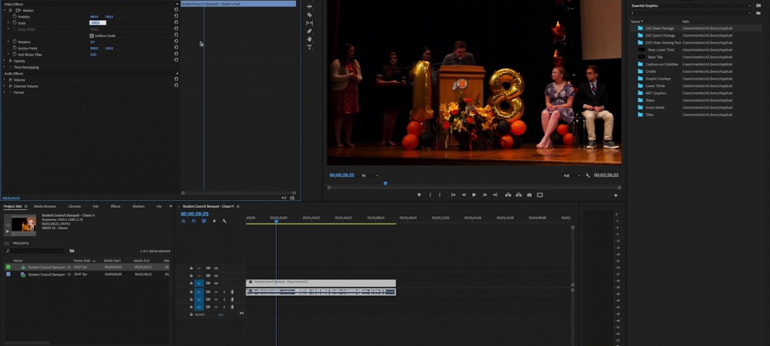Select the Hand tool
Image resolution: width=770 pixels, height=346 pixels.
[309, 39]
